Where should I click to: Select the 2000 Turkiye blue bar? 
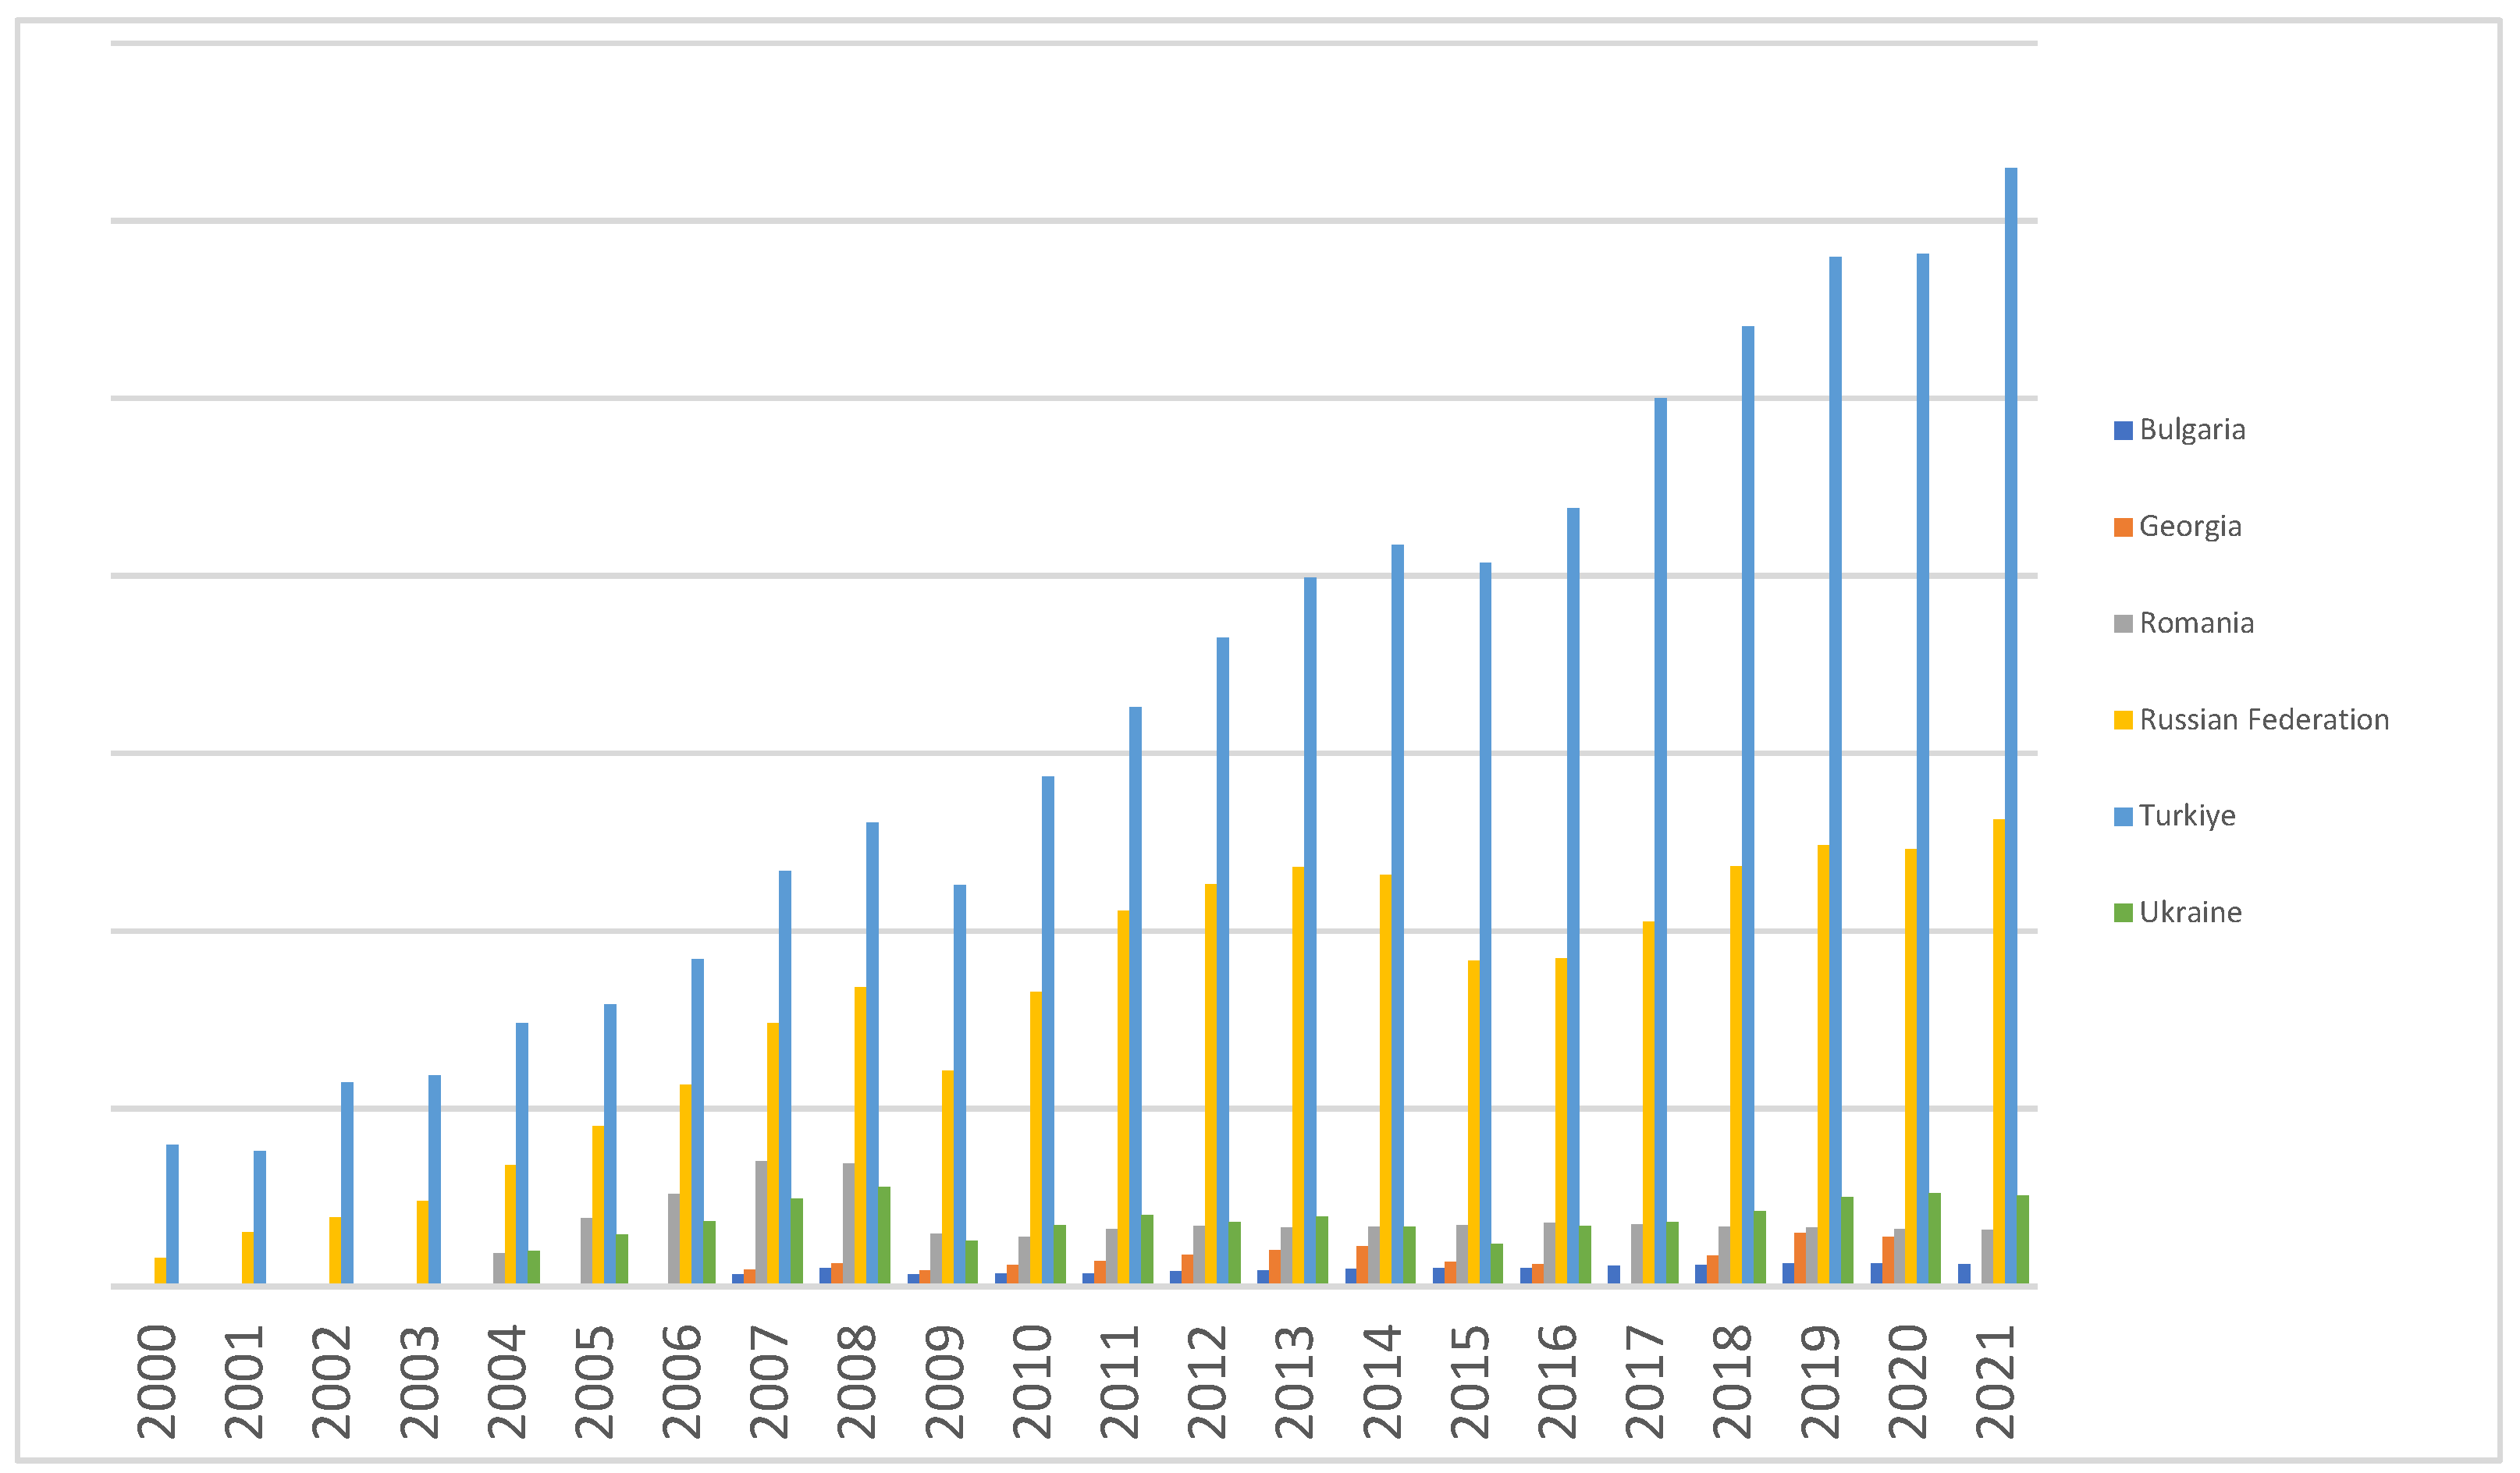coord(172,1214)
